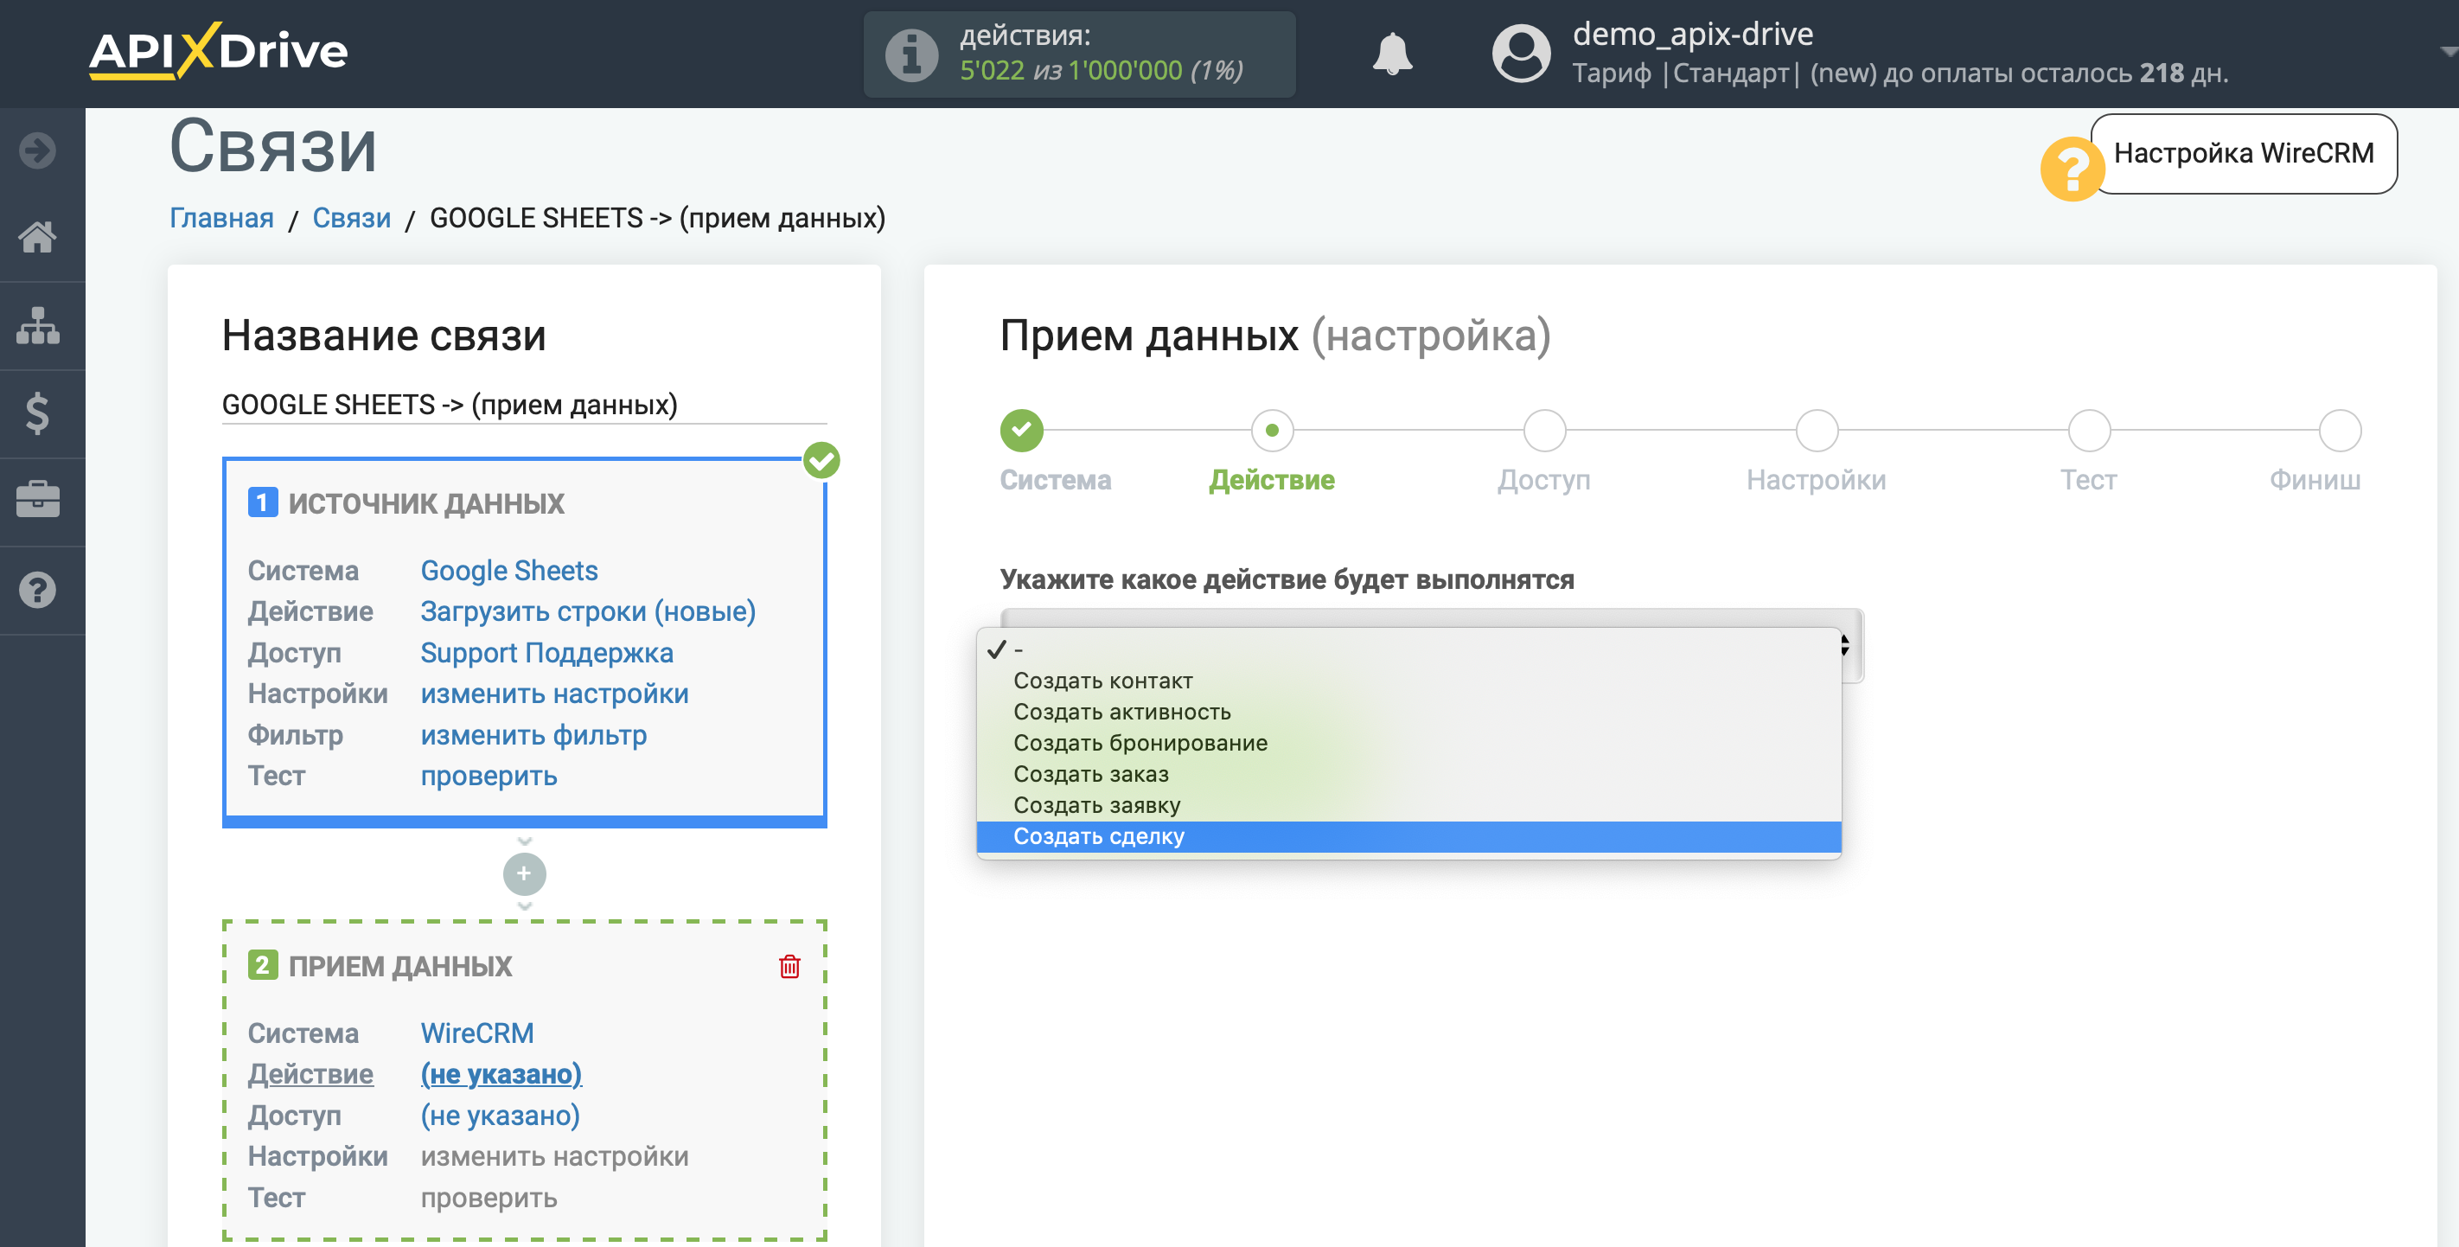Click receiver 'изменить настройки' text

click(554, 1156)
